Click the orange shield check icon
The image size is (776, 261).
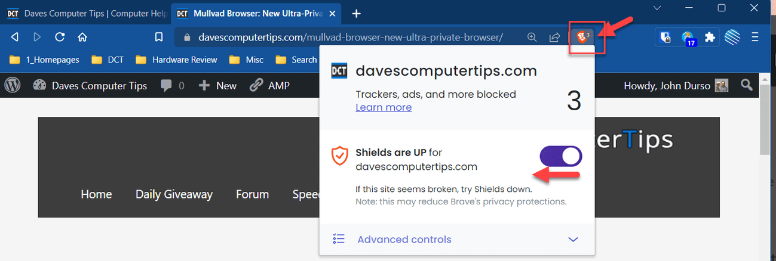339,156
